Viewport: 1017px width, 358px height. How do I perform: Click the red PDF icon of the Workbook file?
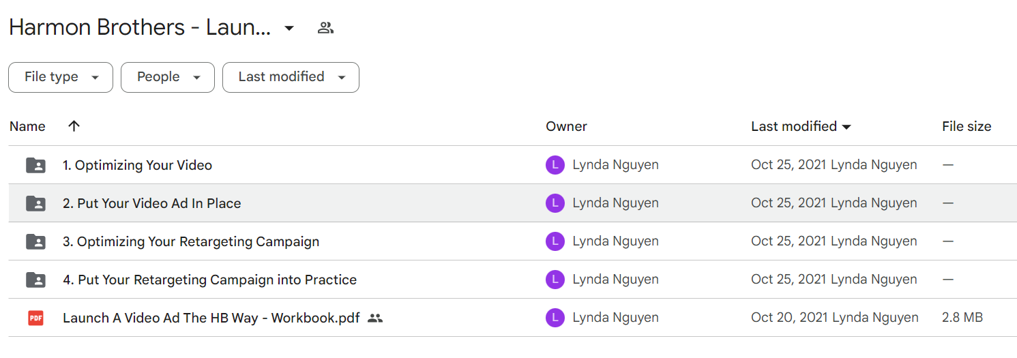click(35, 318)
